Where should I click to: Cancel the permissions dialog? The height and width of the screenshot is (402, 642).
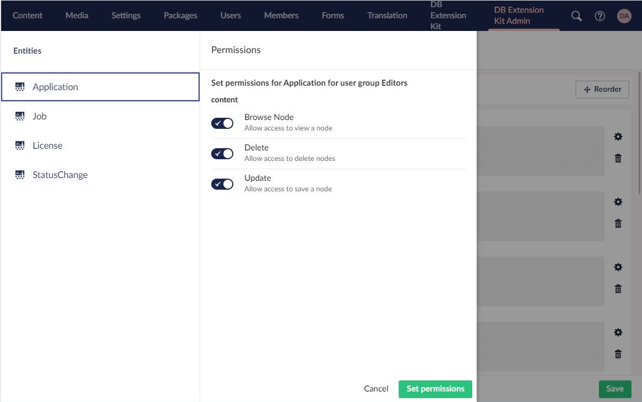pyautogui.click(x=376, y=389)
